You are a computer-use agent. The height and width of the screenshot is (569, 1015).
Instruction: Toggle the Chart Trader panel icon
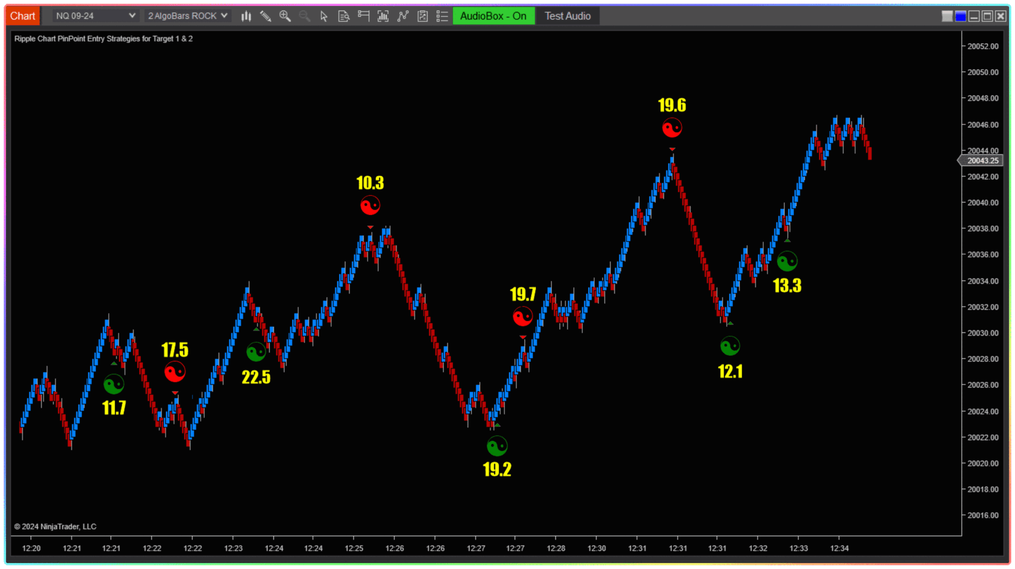pyautogui.click(x=363, y=16)
